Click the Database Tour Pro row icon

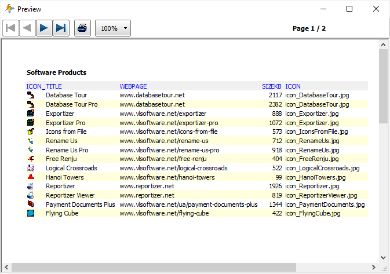[x=31, y=104]
